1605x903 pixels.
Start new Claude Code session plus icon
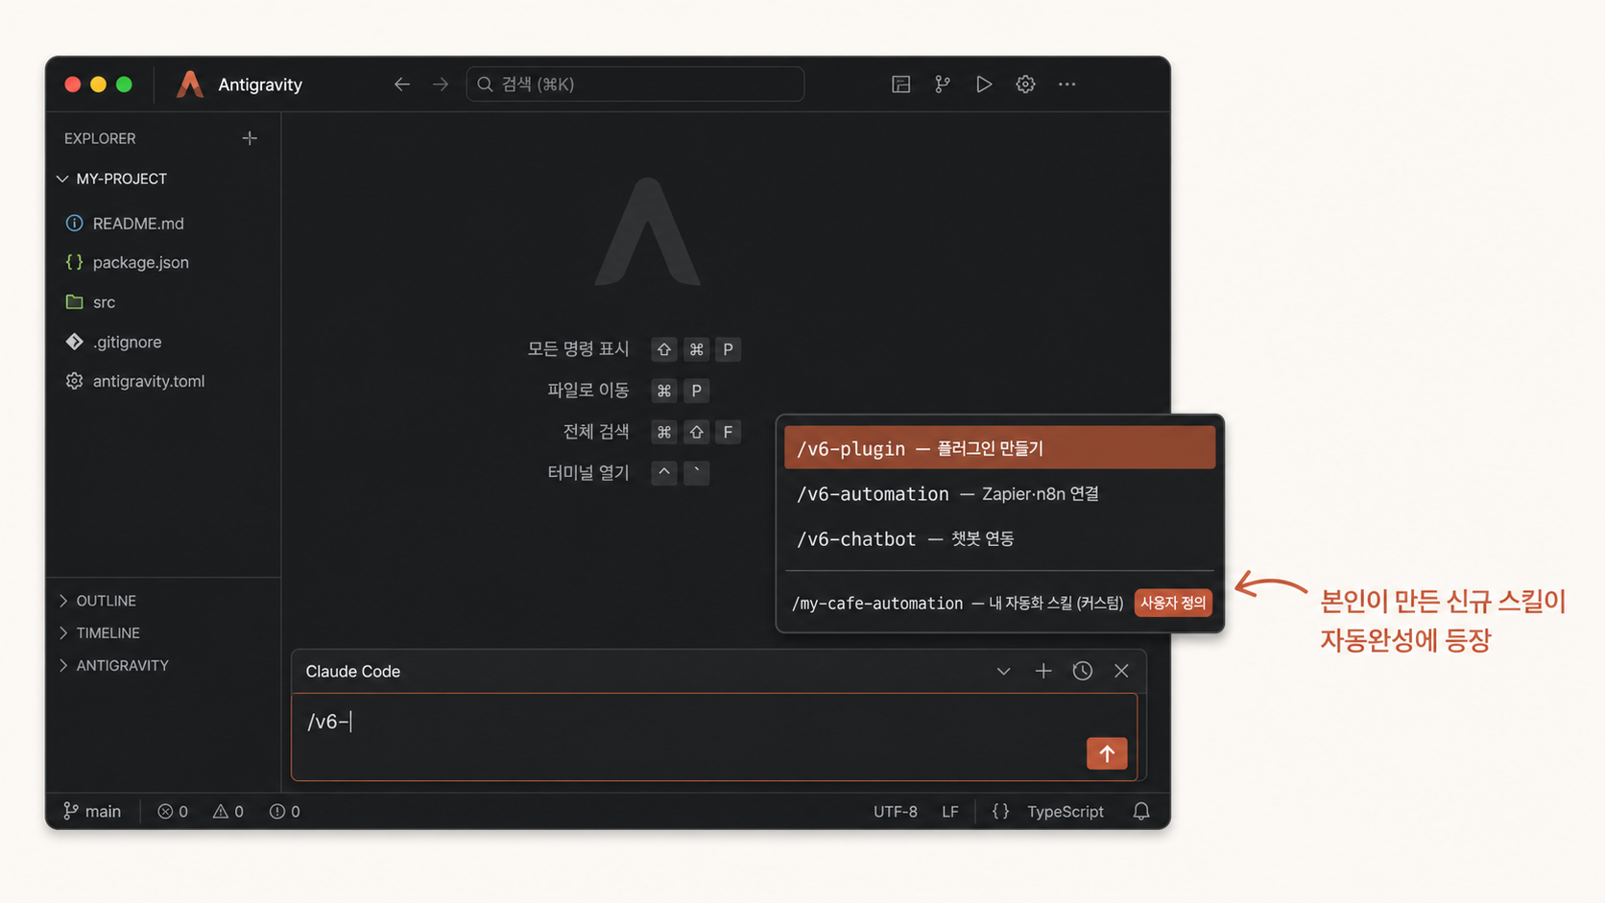[x=1043, y=671]
